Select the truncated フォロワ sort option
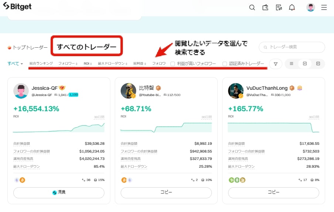The image size is (334, 212). (159, 64)
